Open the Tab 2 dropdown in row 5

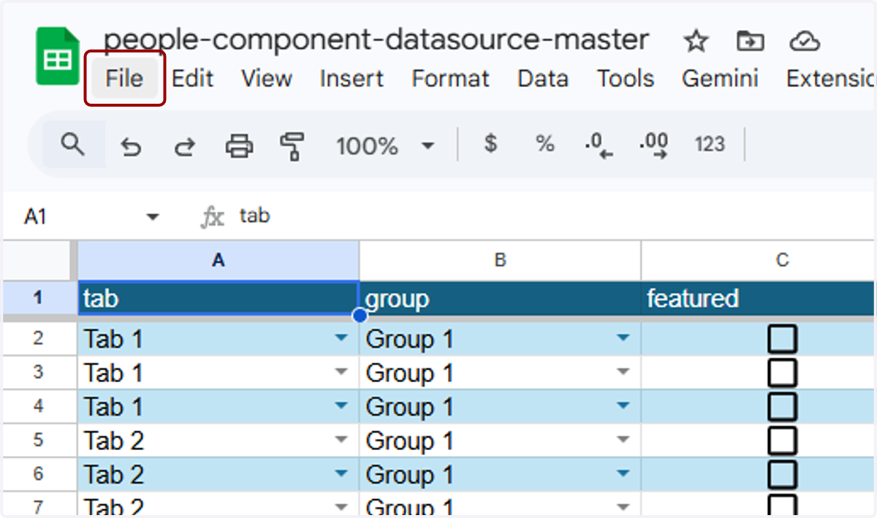[341, 440]
